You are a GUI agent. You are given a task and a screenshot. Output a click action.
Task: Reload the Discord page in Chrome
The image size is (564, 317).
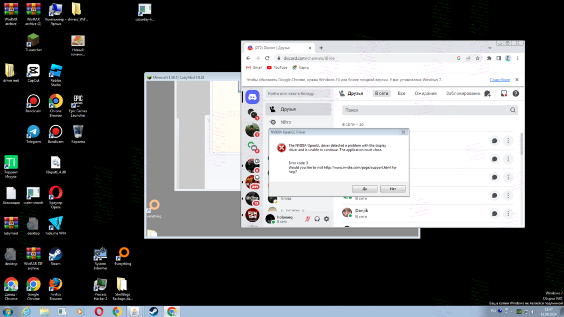click(267, 58)
